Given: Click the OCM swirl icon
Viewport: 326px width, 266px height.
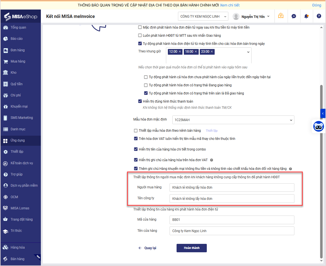Looking at the screenshot, I should 6,197.
